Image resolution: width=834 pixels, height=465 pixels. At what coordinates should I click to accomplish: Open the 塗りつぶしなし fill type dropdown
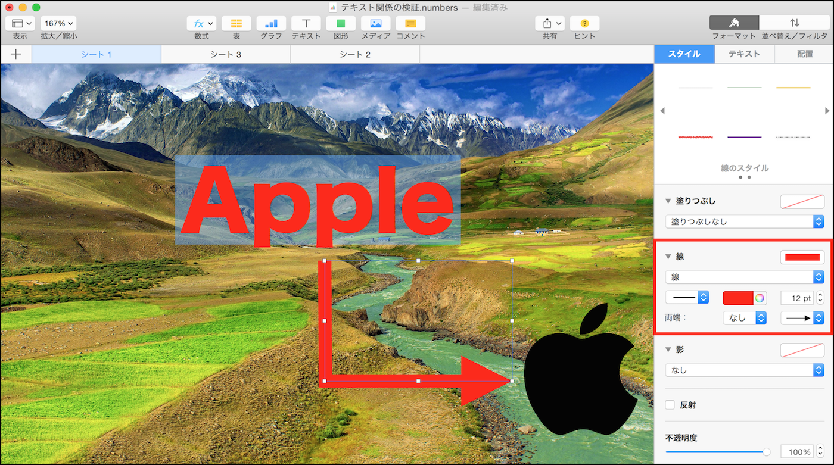click(x=745, y=221)
